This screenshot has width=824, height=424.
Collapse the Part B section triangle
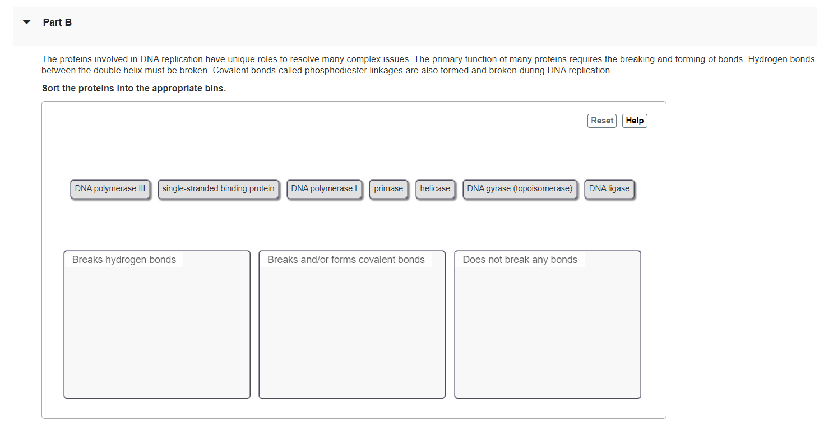point(26,23)
